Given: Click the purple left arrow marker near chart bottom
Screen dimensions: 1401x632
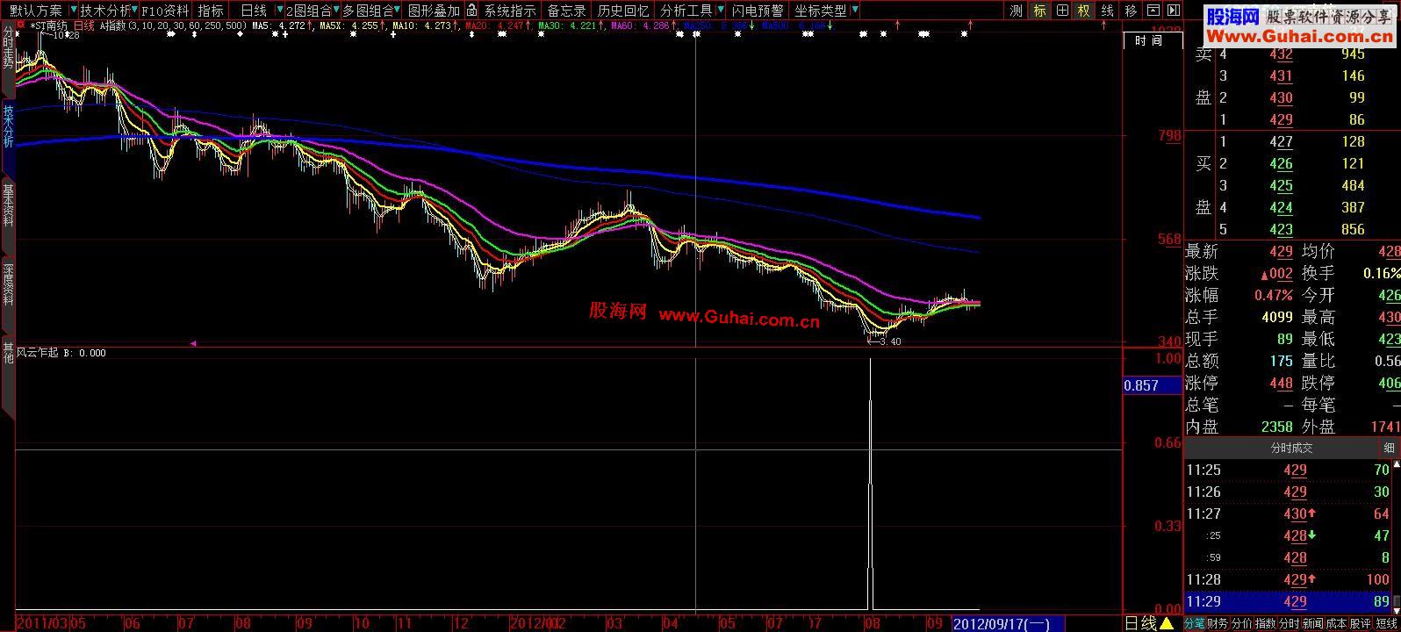Looking at the screenshot, I should click(193, 344).
